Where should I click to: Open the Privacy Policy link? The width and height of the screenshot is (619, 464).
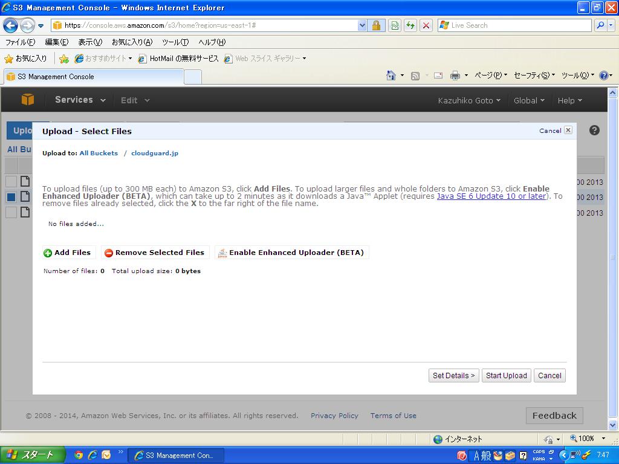click(x=334, y=416)
